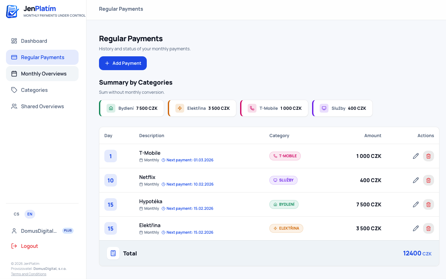
Task: Navigate to Shared Overviews
Action: pos(42,106)
